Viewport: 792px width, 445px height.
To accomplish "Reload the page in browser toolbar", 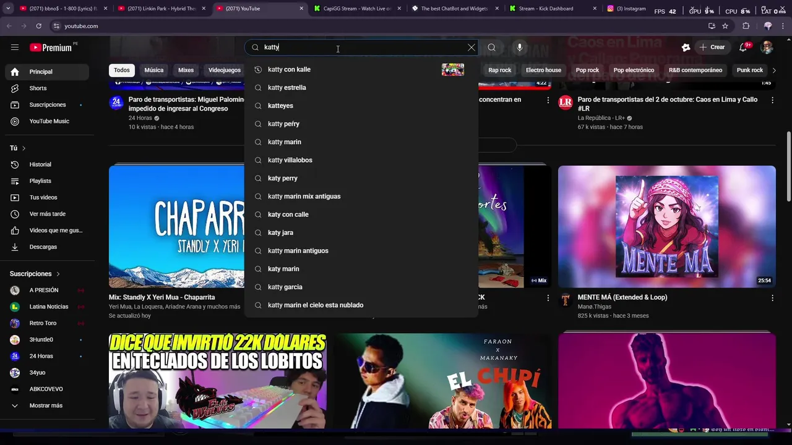I will pyautogui.click(x=38, y=26).
